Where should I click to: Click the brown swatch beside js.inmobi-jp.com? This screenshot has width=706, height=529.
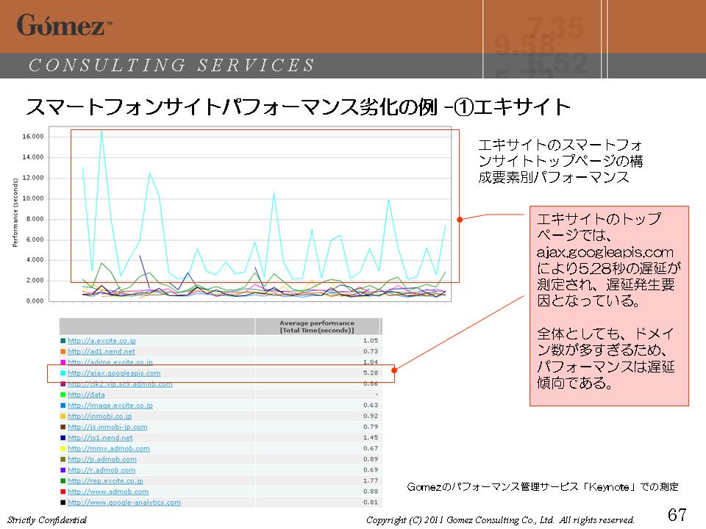63,428
